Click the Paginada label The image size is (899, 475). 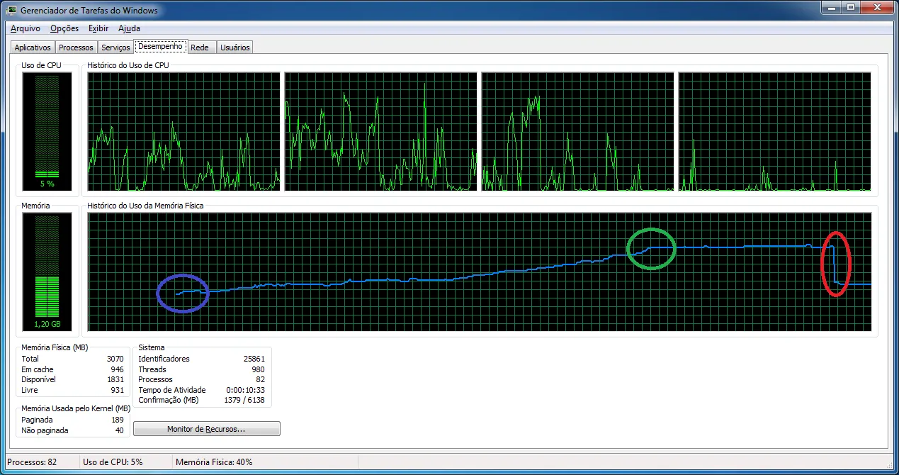(35, 420)
